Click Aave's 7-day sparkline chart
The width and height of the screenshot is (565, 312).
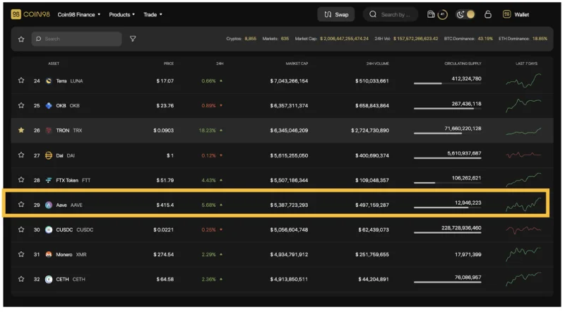pyautogui.click(x=523, y=205)
